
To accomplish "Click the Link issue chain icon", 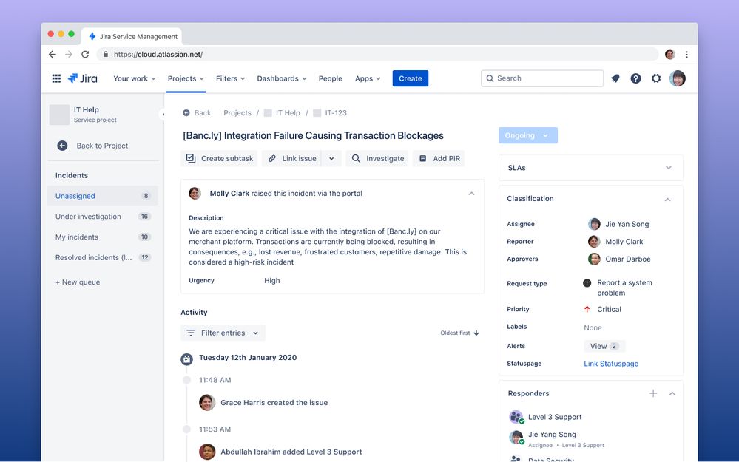I will 272,159.
